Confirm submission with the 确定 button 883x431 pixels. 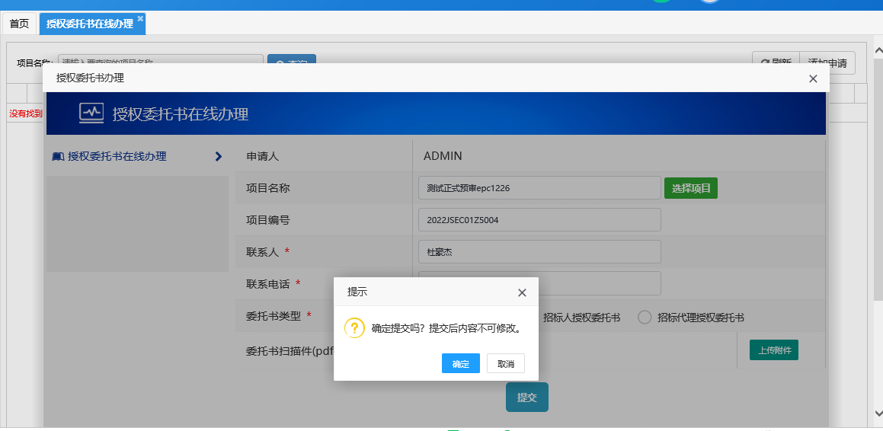(x=461, y=363)
